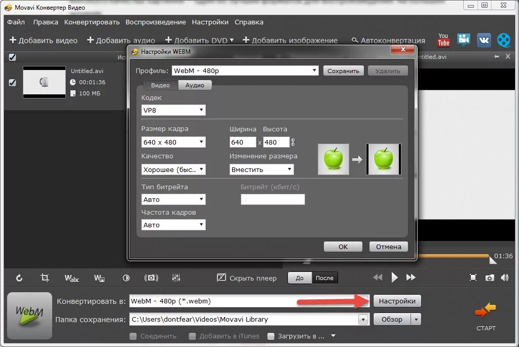This screenshot has height=347, width=519.
Task: Open the Воспроизведение menu
Action: click(x=156, y=22)
